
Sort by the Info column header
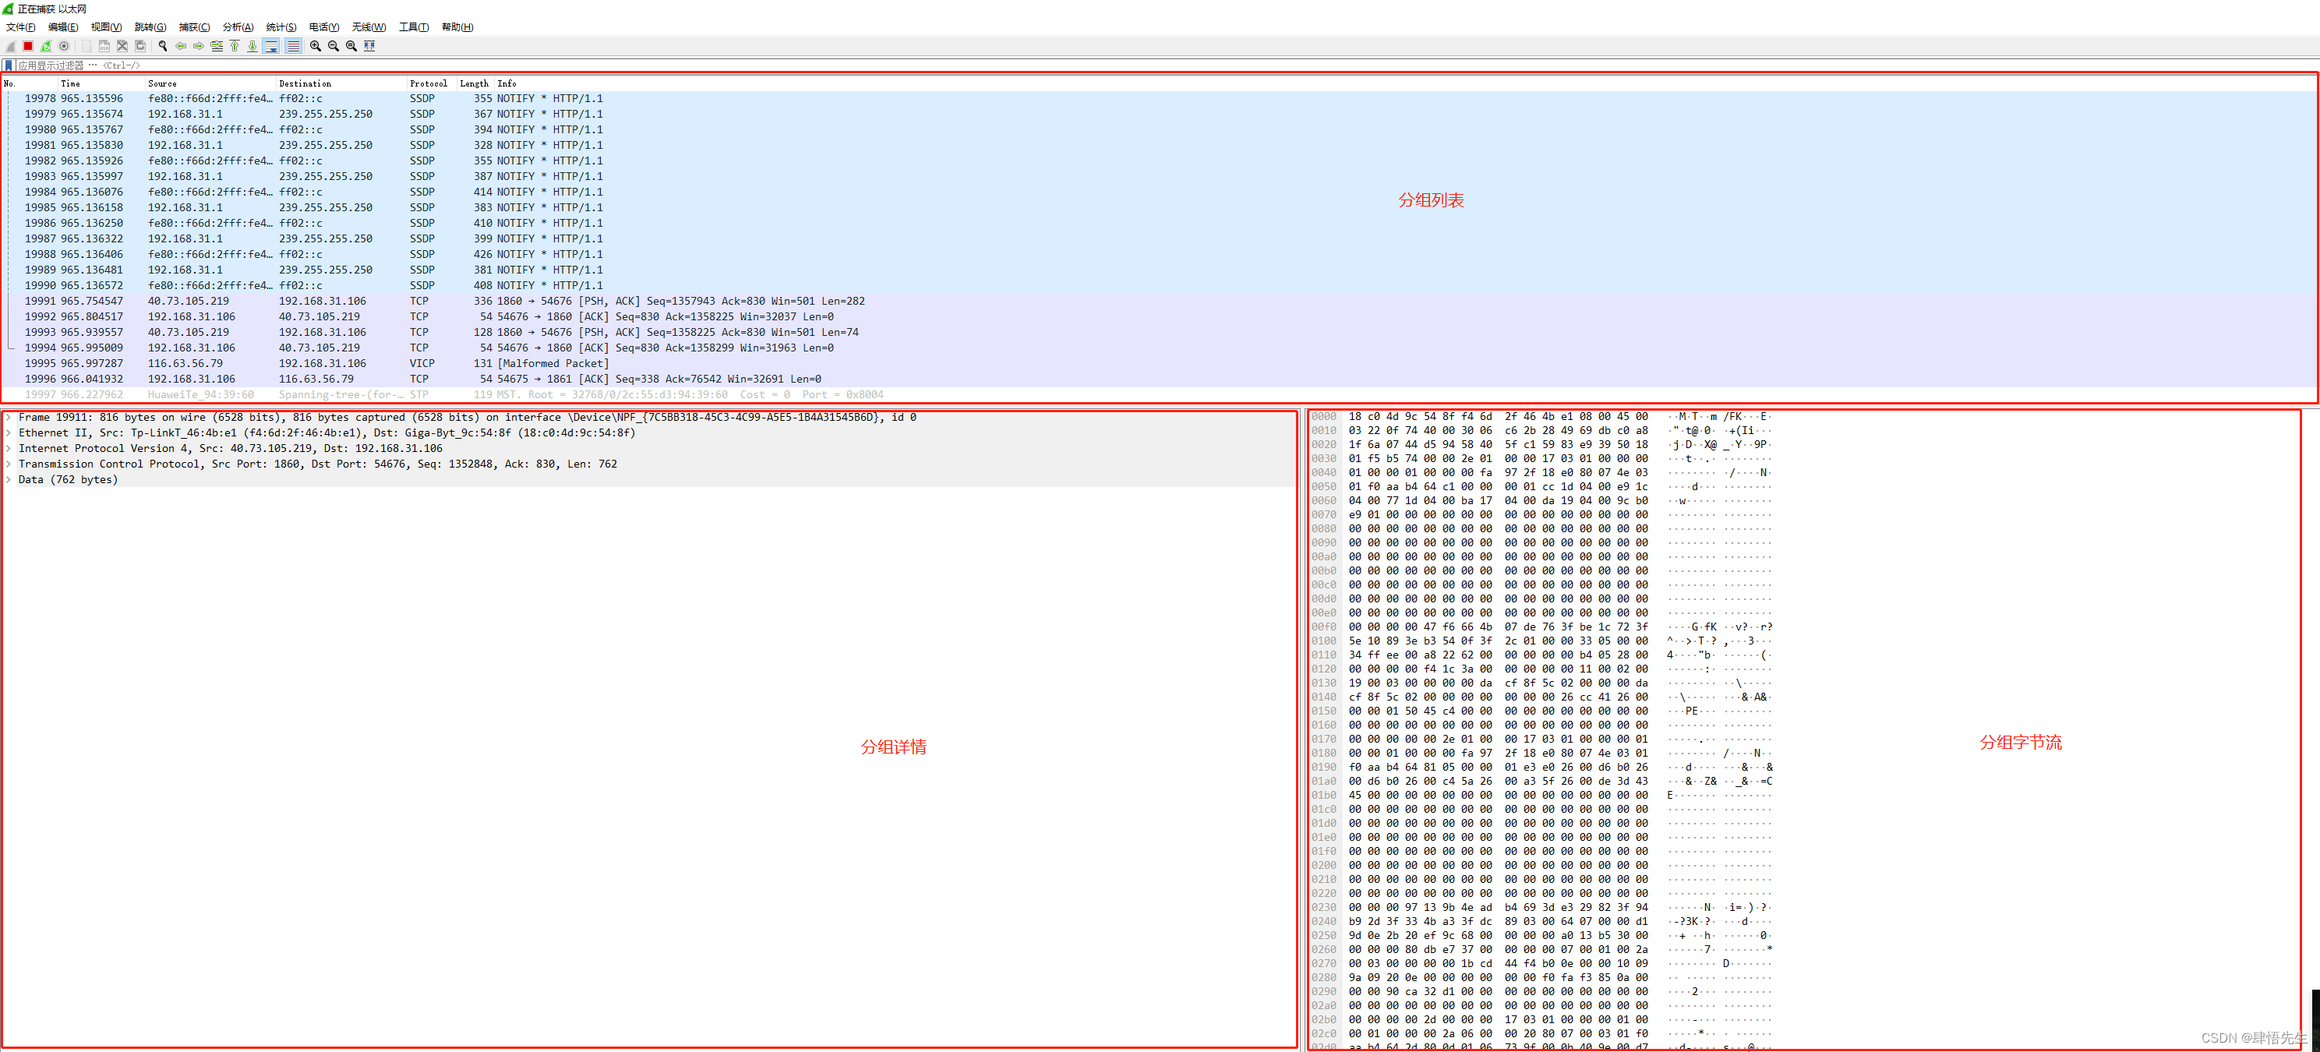pos(1405,83)
